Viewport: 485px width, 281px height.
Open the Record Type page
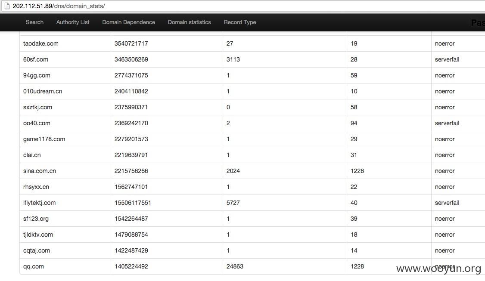point(240,22)
